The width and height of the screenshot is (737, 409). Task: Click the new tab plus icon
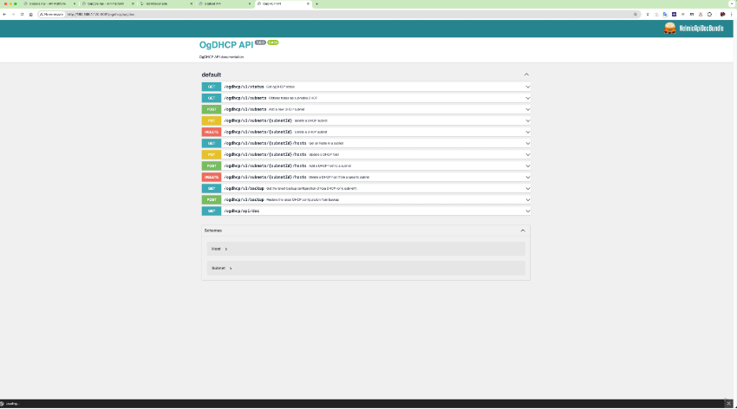coord(316,4)
